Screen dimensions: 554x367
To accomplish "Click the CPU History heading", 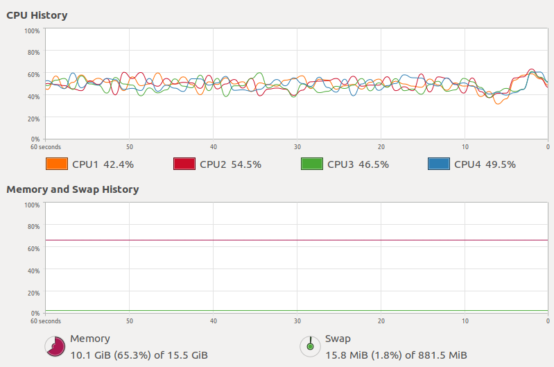I will pos(37,15).
